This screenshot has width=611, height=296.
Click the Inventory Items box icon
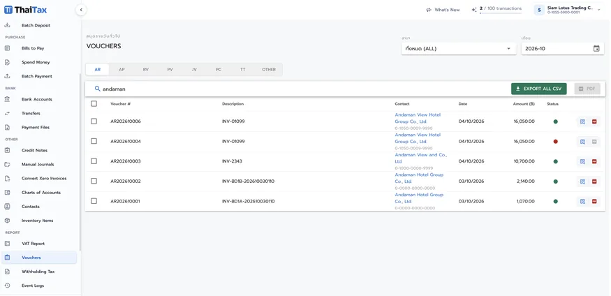click(7, 221)
